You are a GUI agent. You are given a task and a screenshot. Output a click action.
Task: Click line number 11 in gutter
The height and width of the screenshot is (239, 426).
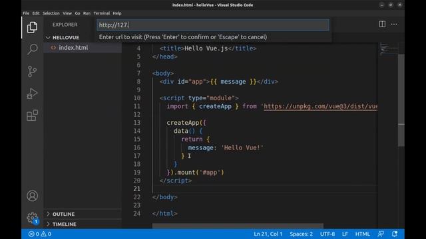[x=137, y=106]
